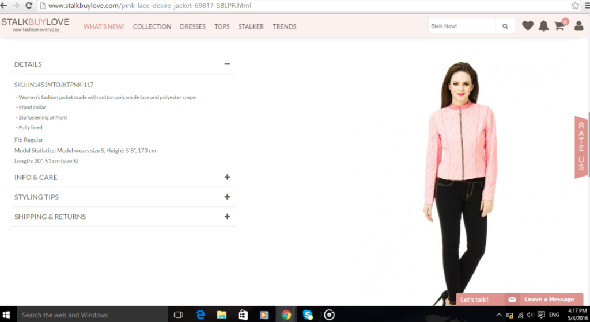This screenshot has height=322, width=590.
Task: Click the Model Statistics line
Action: [x=85, y=151]
